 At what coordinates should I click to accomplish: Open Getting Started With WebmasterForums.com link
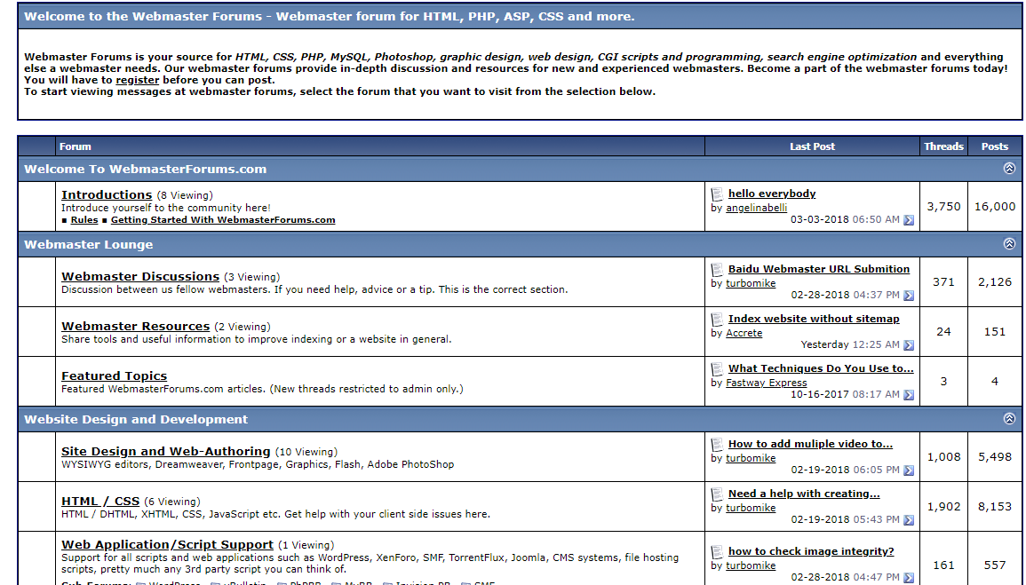coord(223,220)
